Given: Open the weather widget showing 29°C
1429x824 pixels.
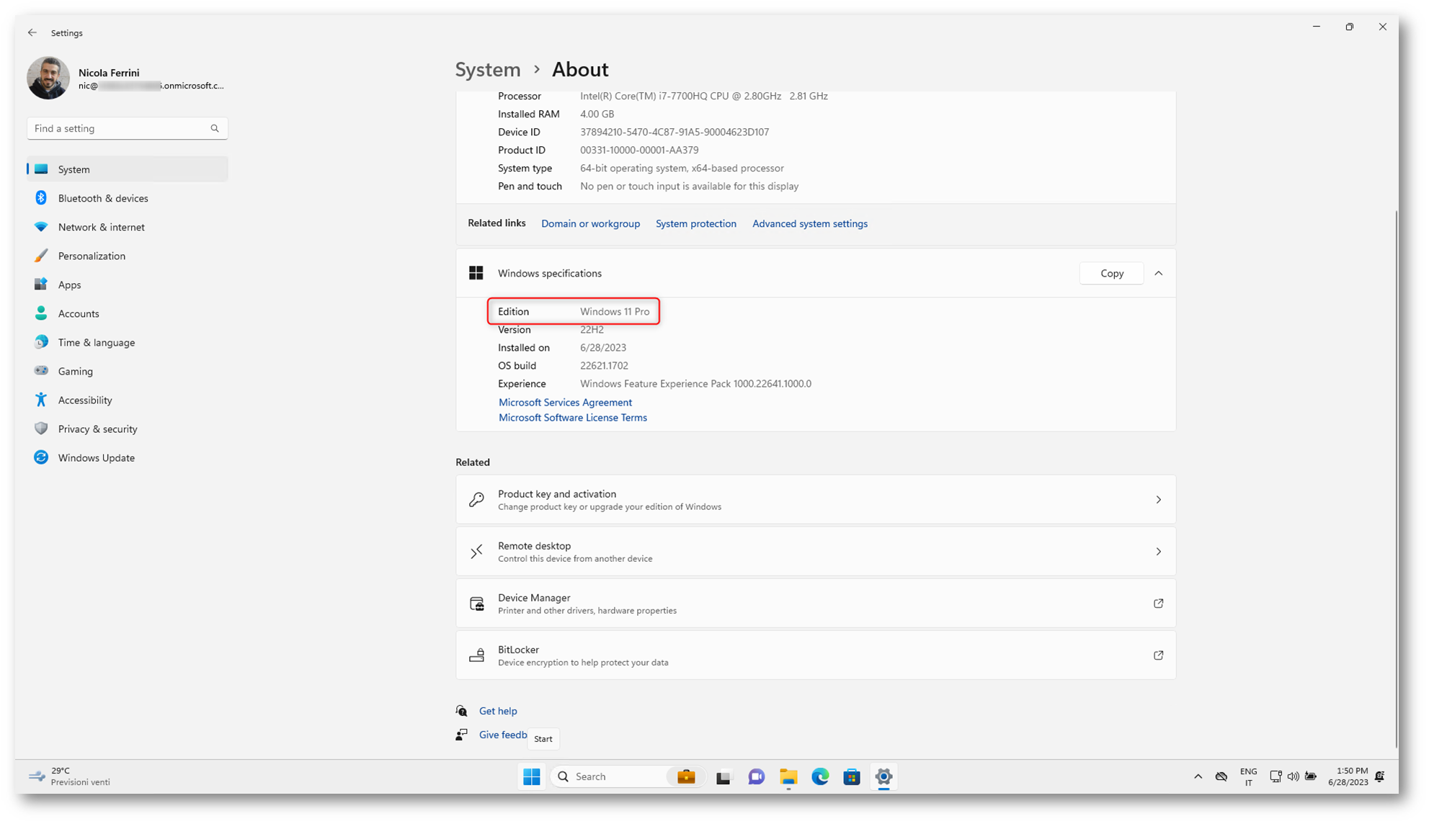Looking at the screenshot, I should 70,776.
